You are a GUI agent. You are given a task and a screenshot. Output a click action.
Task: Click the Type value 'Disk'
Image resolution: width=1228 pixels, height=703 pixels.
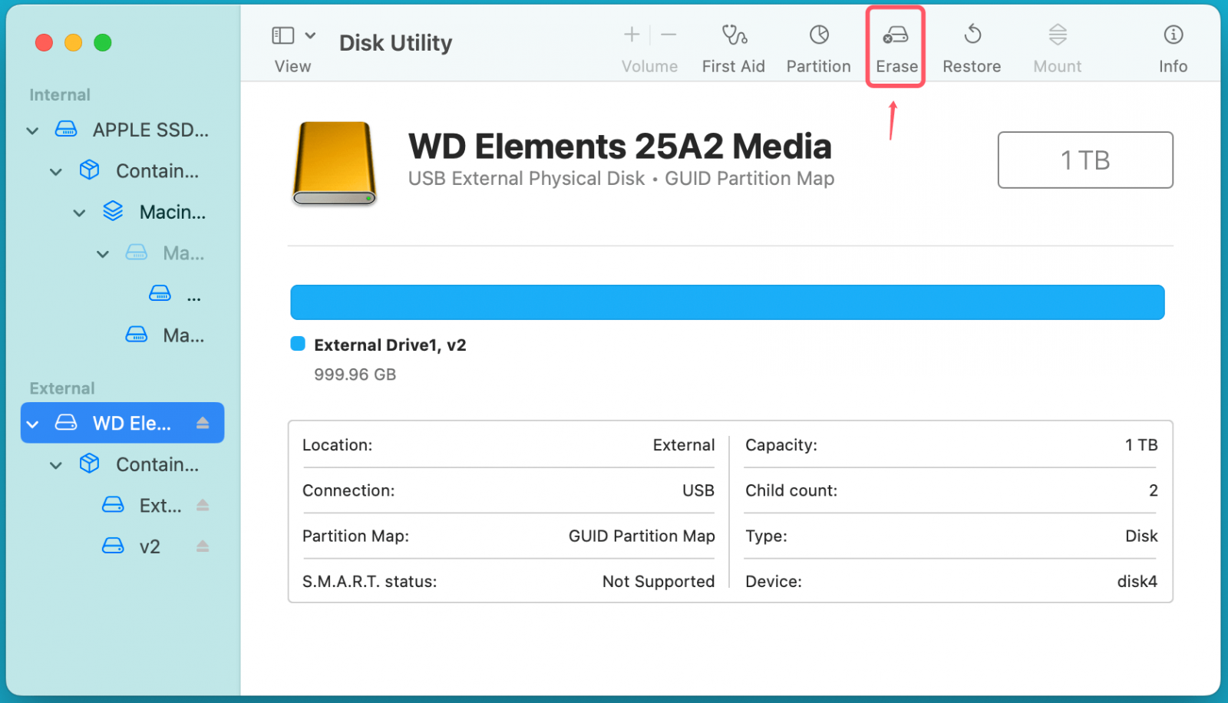point(1141,536)
